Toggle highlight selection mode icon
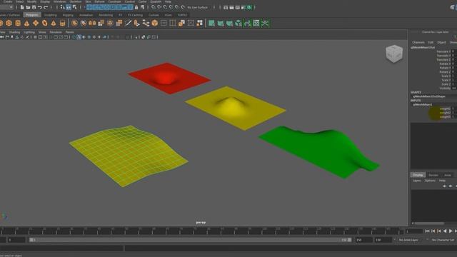457x257 pixels. (143, 7)
